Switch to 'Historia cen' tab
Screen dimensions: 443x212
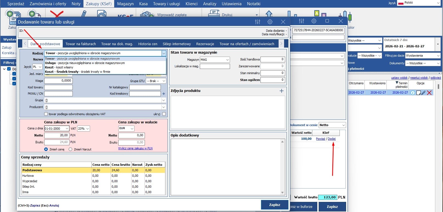[148, 44]
